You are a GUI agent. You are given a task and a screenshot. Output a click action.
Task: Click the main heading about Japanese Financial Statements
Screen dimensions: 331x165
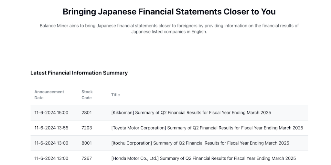click(x=169, y=12)
